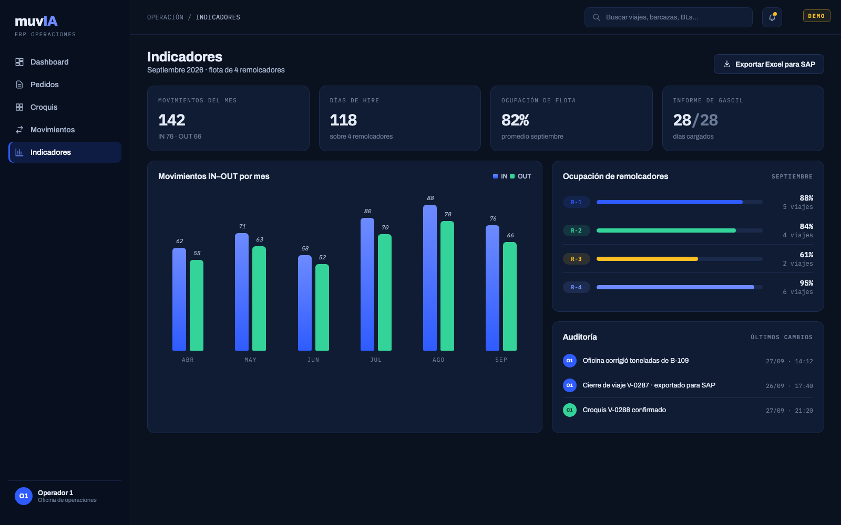Click 'Oficina corrigió toneladas de B-109' entry
Screen dimensions: 841x525
[x=688, y=361]
